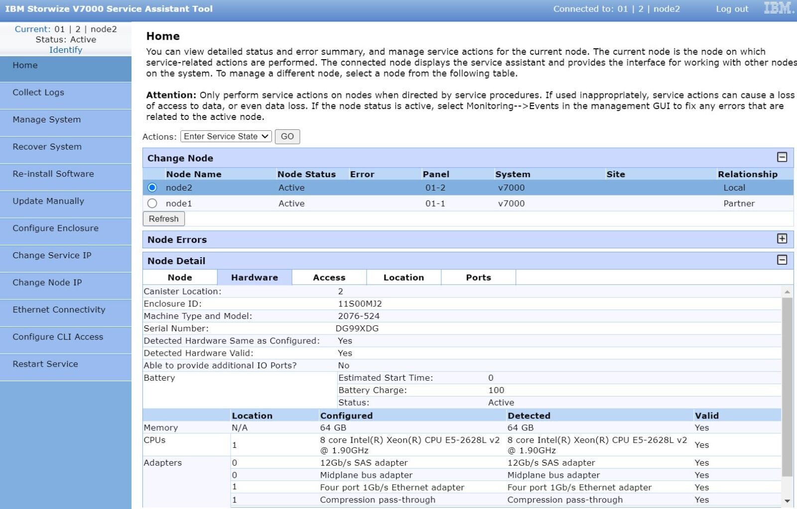Image resolution: width=797 pixels, height=509 pixels.
Task: Click the configured 12Gb/s SAS adapter cell
Action: tap(364, 463)
